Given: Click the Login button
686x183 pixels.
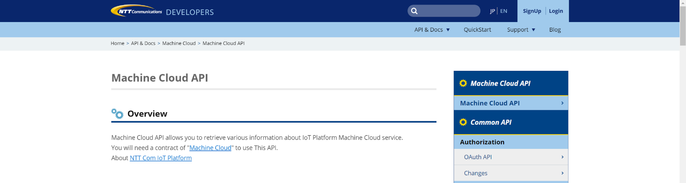Looking at the screenshot, I should [556, 11].
